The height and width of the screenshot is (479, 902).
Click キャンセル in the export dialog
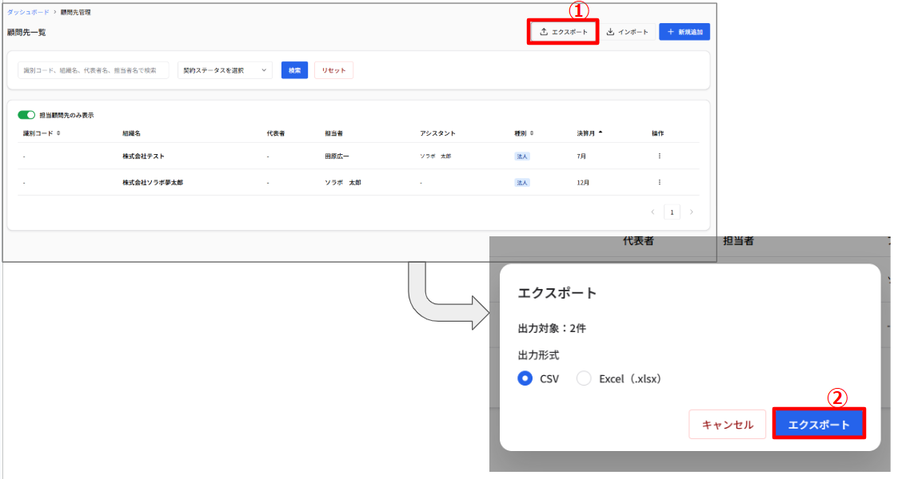727,425
